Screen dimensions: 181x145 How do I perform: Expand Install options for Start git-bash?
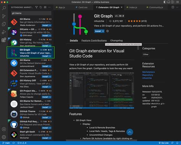pos(50,138)
